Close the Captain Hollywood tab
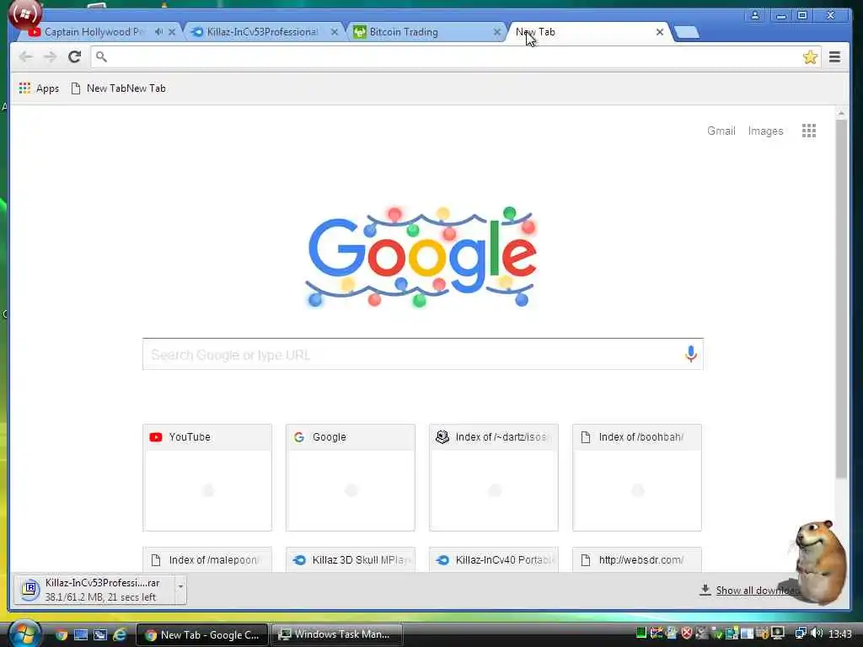The width and height of the screenshot is (863, 647). pos(172,32)
